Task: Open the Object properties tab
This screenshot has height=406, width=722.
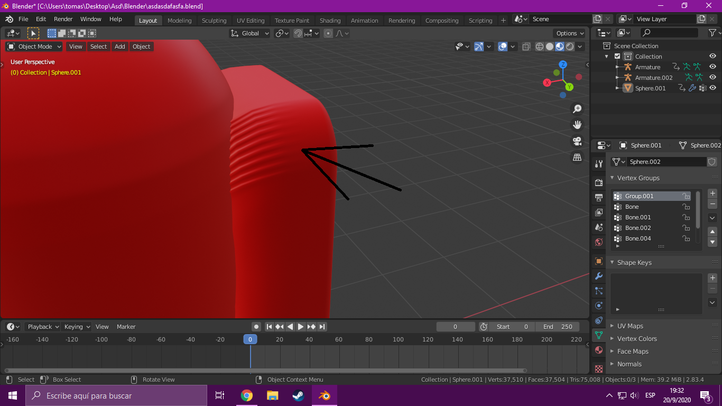Action: tap(599, 261)
